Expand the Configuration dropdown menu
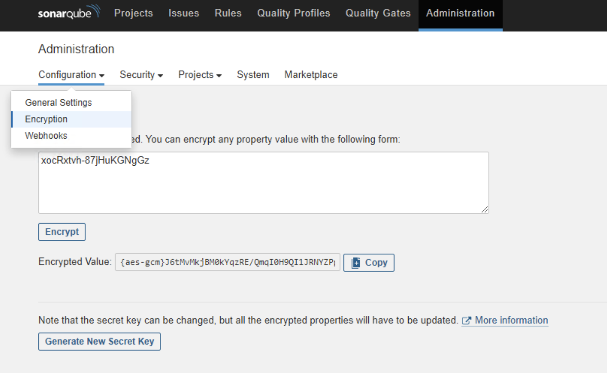607x373 pixels. pos(71,75)
